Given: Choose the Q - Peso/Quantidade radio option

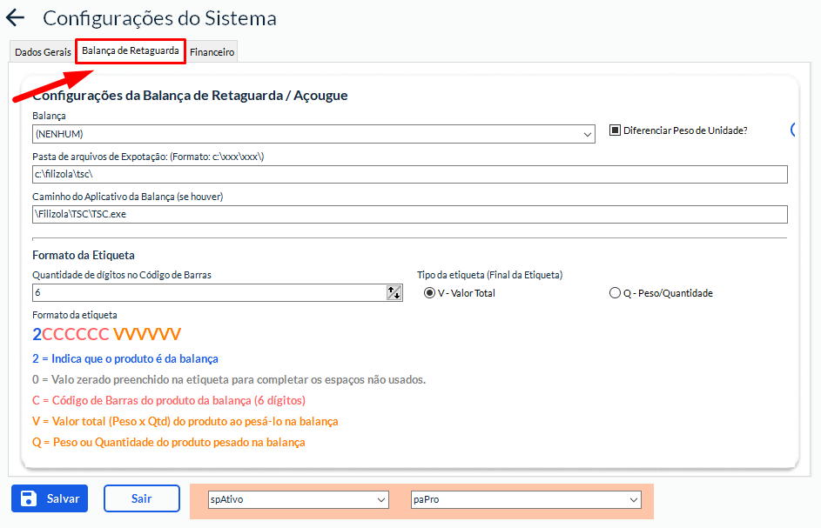Looking at the screenshot, I should [615, 293].
